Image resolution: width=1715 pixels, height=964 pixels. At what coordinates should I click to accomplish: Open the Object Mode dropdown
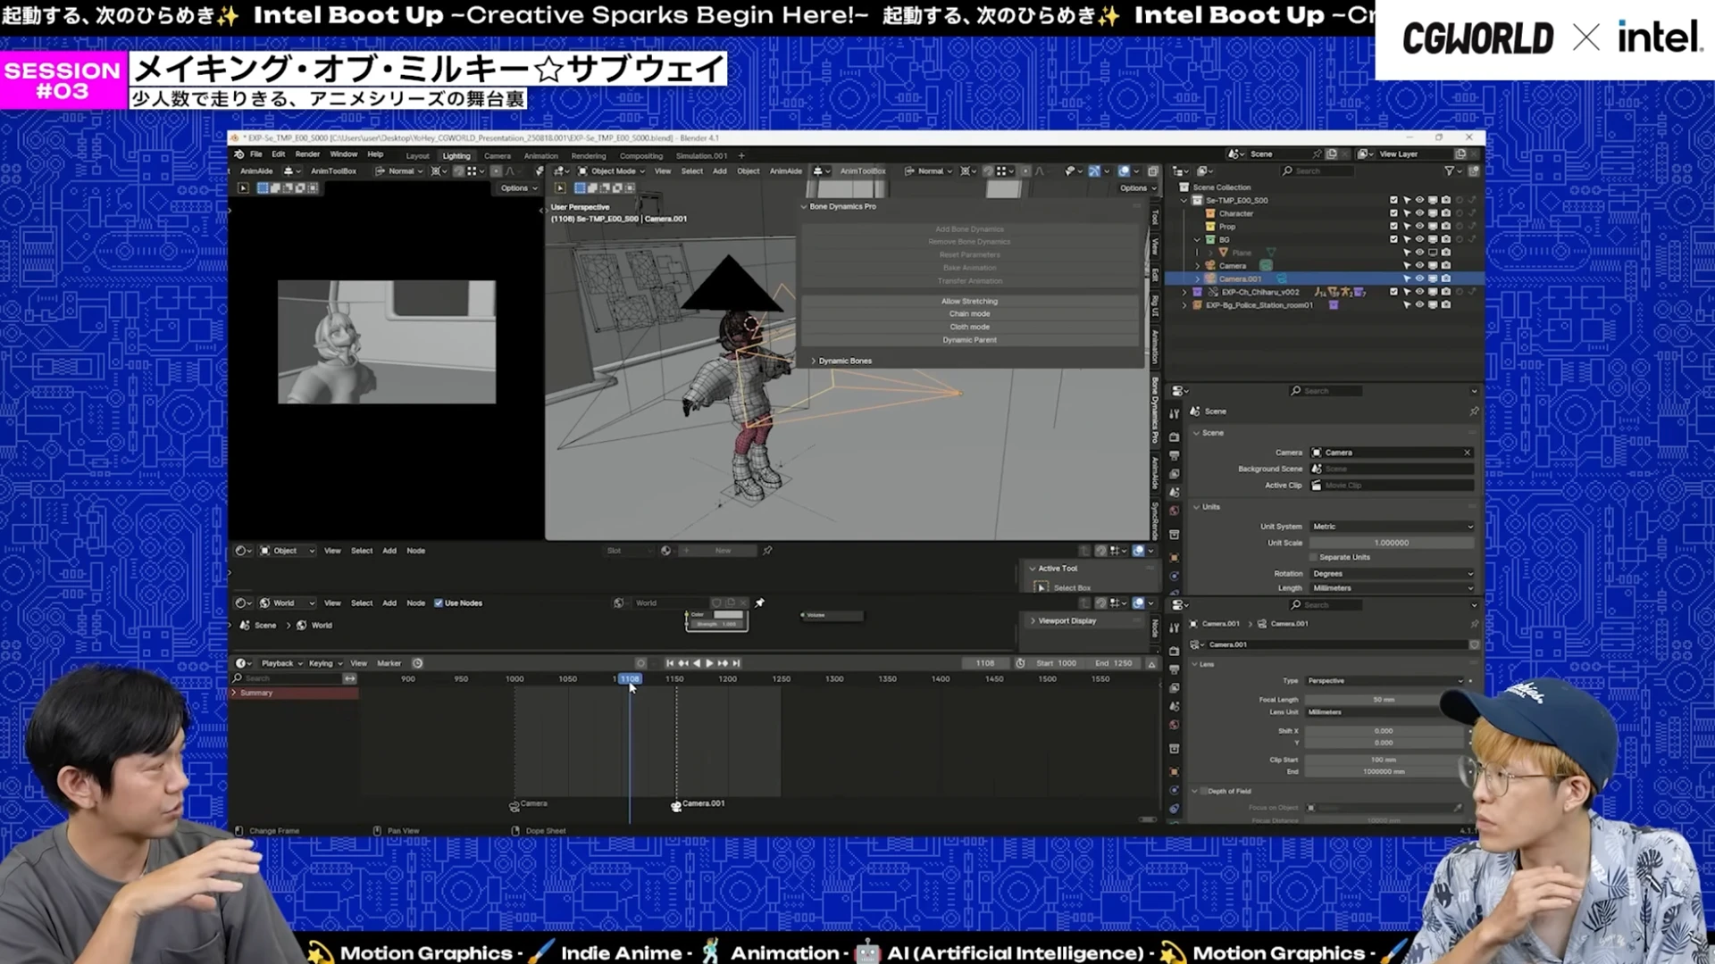pos(612,171)
